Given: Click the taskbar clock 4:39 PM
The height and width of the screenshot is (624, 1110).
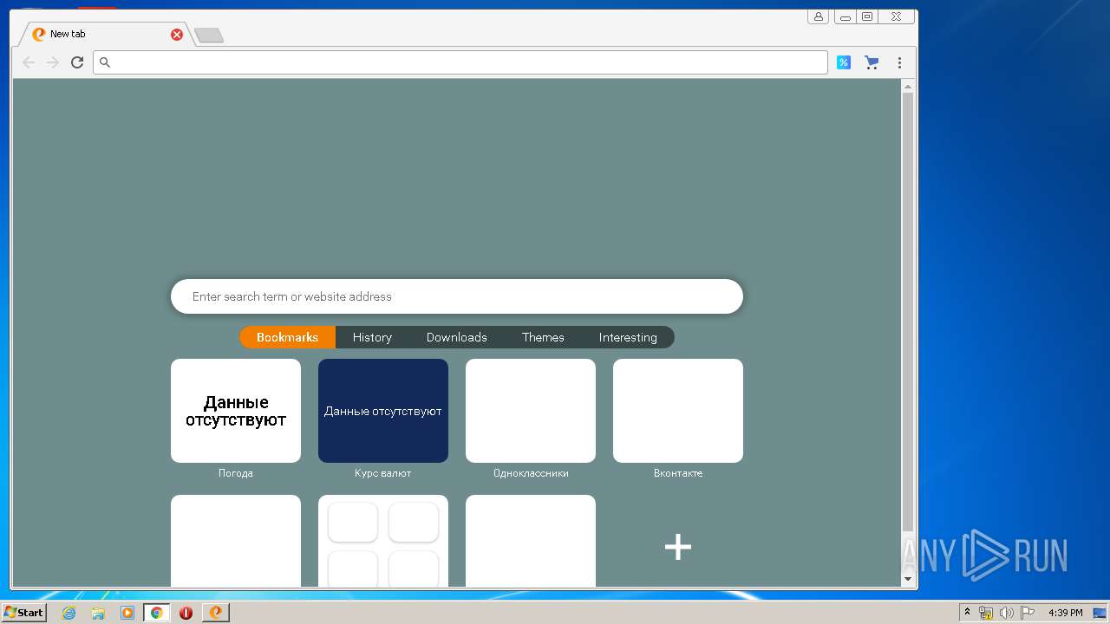Looking at the screenshot, I should tap(1065, 613).
